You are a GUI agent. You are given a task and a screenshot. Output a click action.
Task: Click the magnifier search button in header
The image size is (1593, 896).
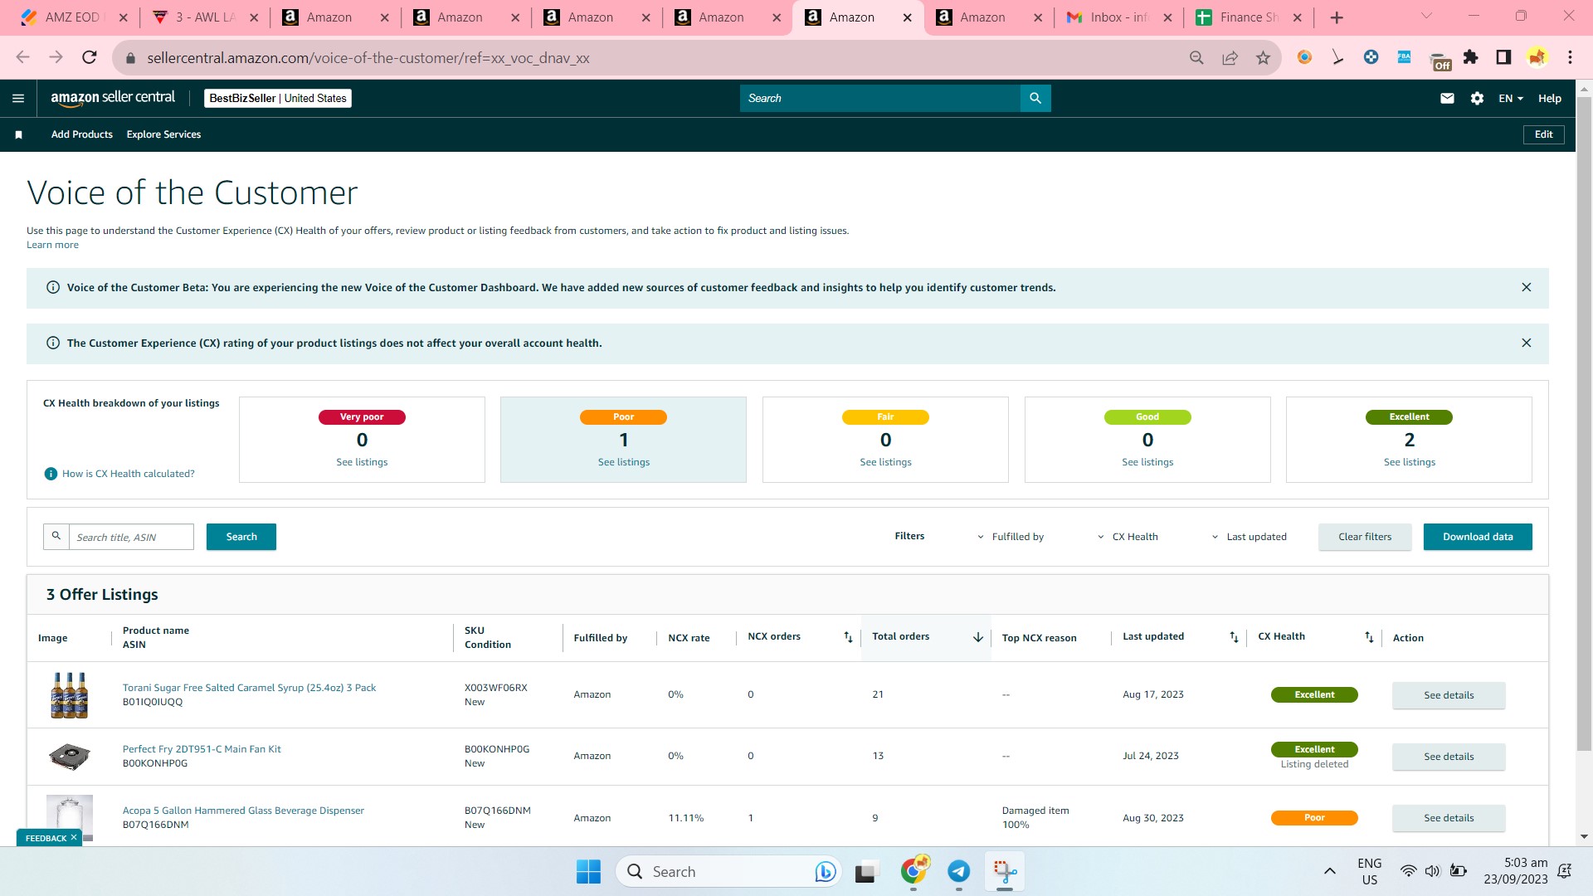click(x=1035, y=98)
